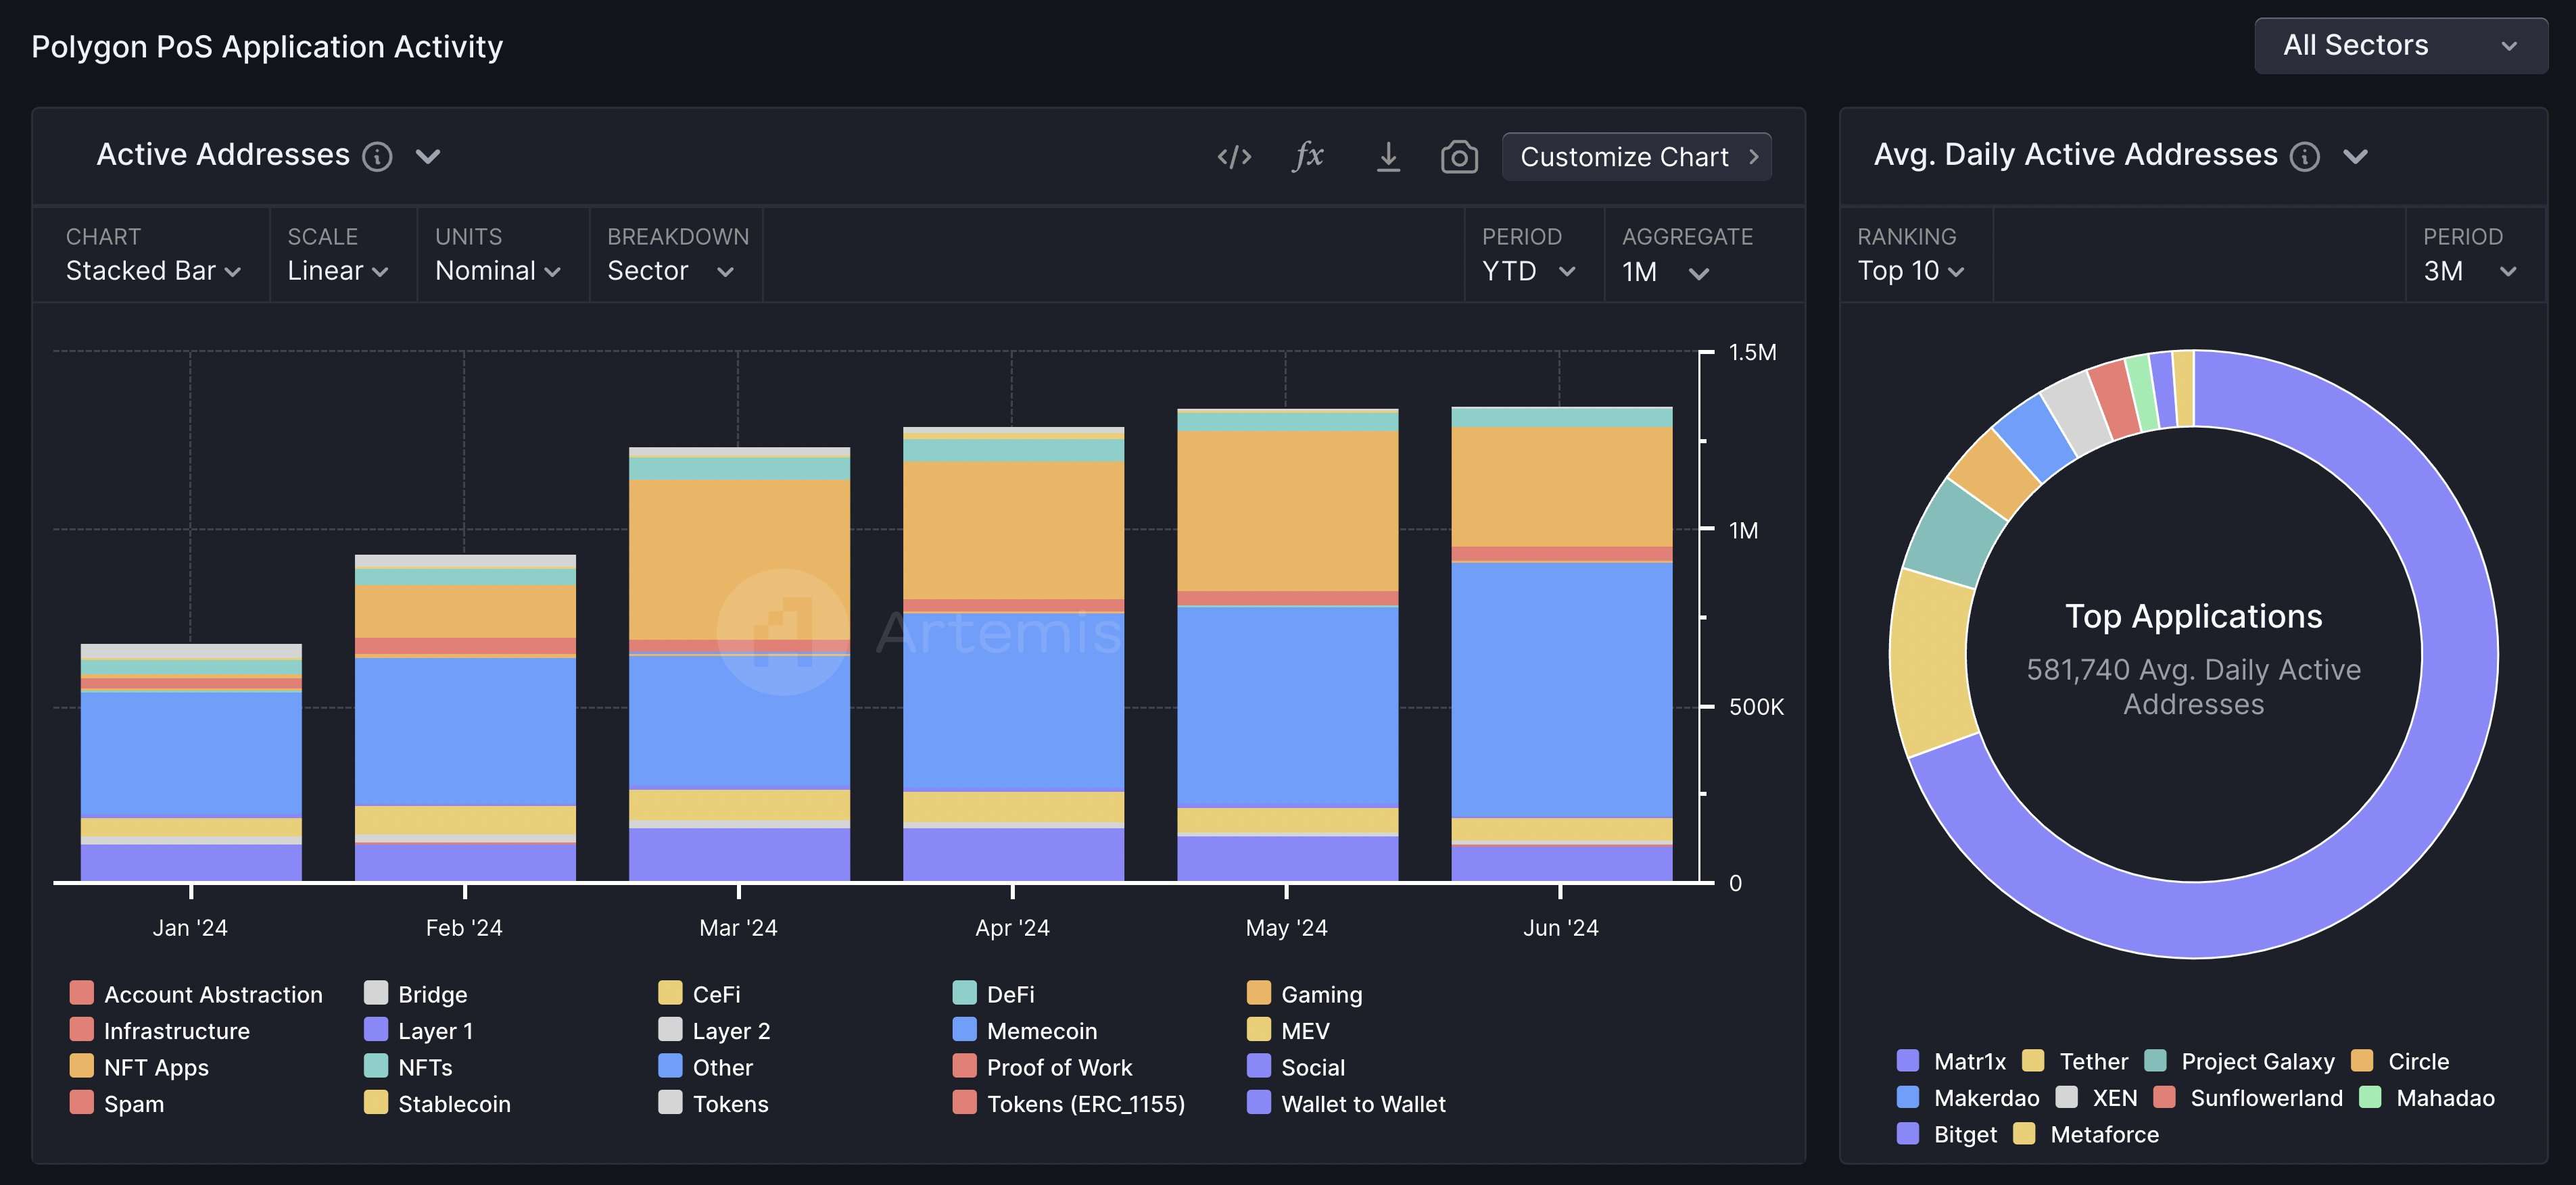Click the embed code icon
The image size is (2576, 1185).
point(1234,157)
